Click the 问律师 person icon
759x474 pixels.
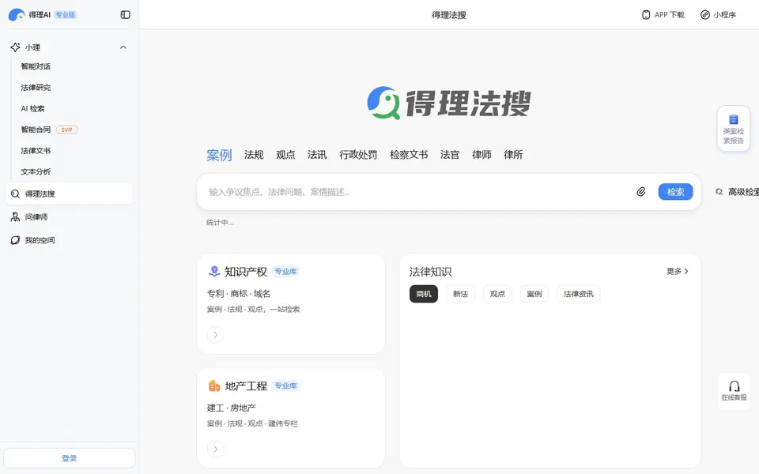(16, 216)
